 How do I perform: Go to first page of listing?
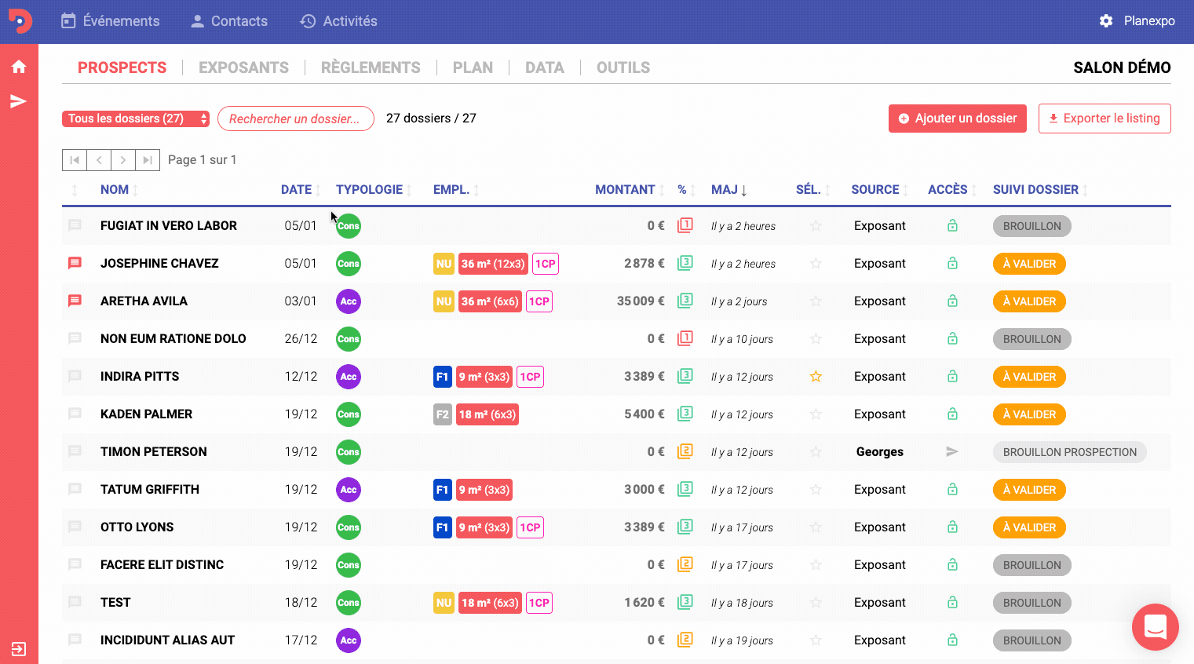pyautogui.click(x=75, y=160)
